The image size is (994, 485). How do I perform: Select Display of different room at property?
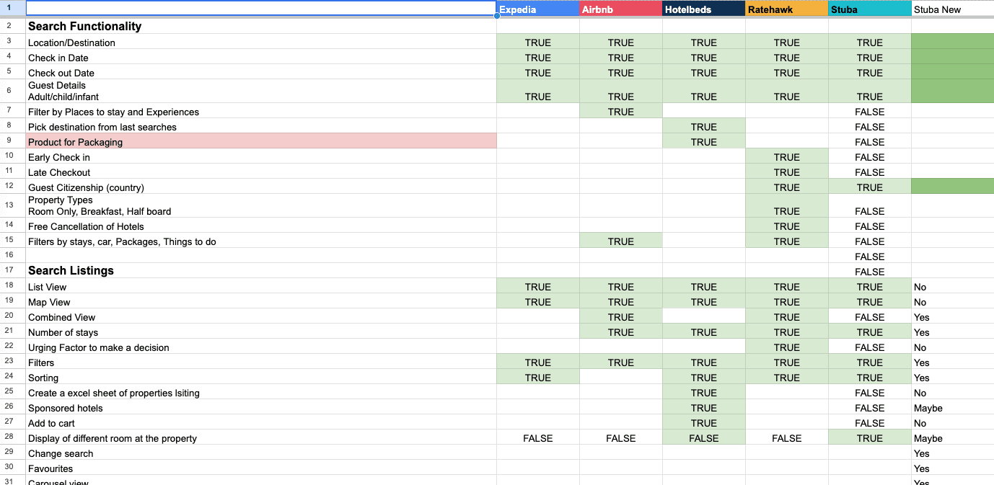(x=261, y=437)
